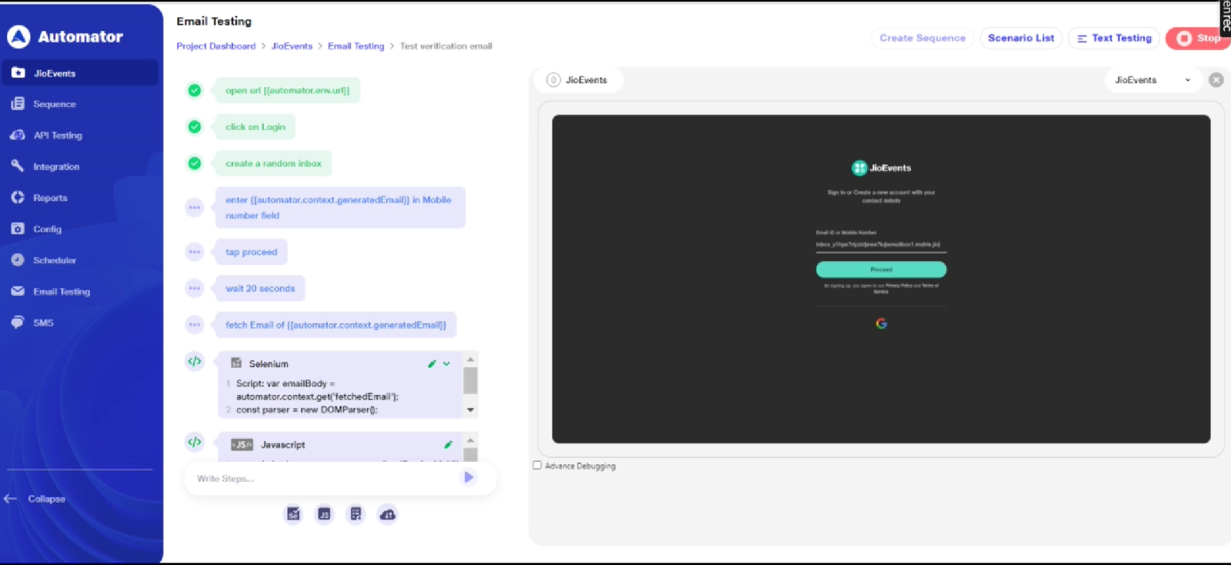This screenshot has width=1231, height=565.
Task: Click the SMS chat bubble icon
Action: pos(18,323)
